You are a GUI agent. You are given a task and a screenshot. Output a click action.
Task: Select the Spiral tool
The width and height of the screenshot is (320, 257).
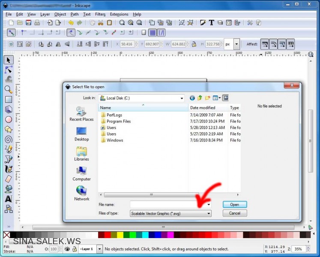[x=9, y=139]
